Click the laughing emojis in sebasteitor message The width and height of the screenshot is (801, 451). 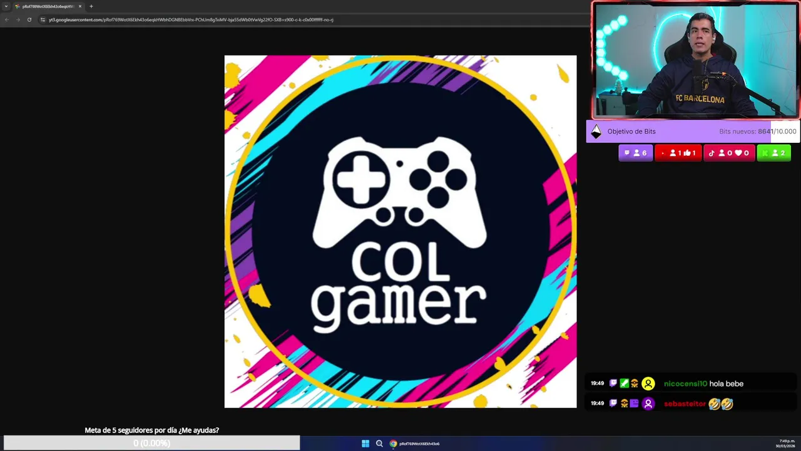click(x=720, y=403)
